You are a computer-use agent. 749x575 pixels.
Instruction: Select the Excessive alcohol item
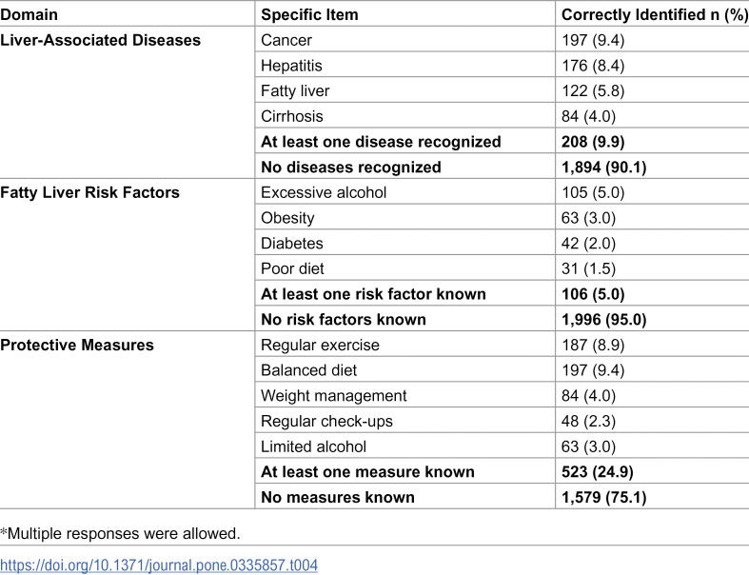coord(324,192)
